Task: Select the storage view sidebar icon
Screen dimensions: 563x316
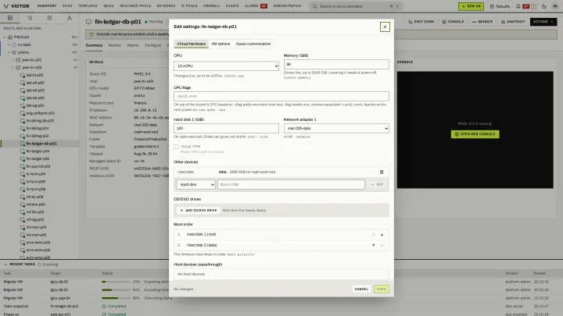Action: 49,18
